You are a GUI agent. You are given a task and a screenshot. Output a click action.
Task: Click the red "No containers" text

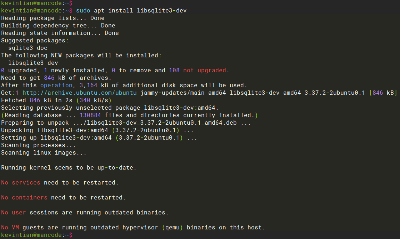coord(24,197)
